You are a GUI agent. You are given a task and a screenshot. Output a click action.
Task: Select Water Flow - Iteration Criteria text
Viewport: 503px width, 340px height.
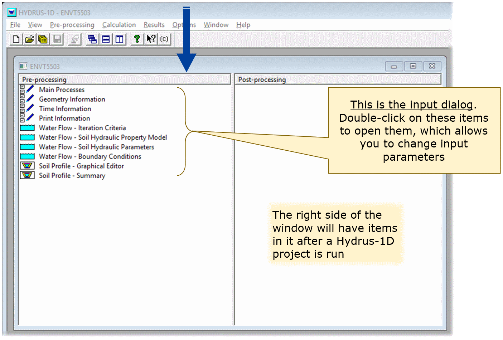coord(82,128)
